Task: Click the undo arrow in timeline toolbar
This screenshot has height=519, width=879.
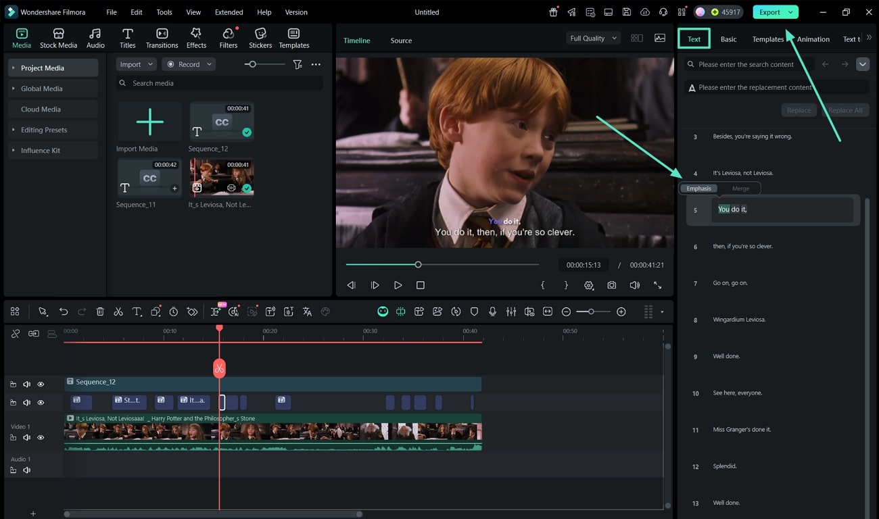Action: (64, 312)
